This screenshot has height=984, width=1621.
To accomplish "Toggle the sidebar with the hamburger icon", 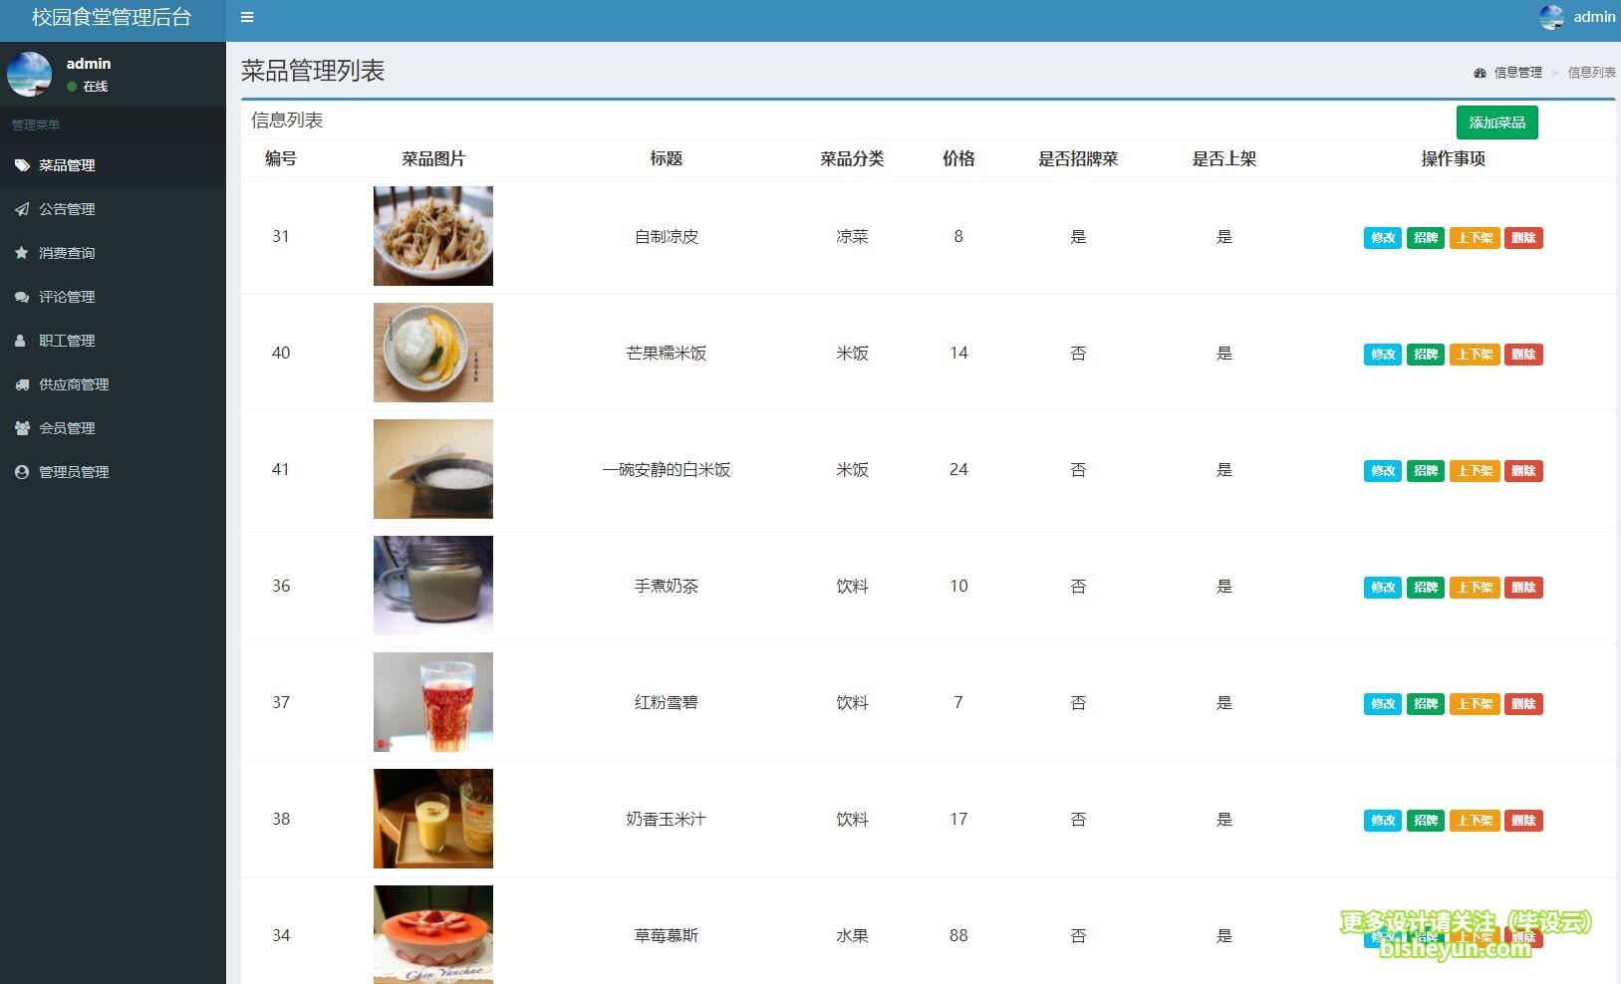I will point(247,17).
